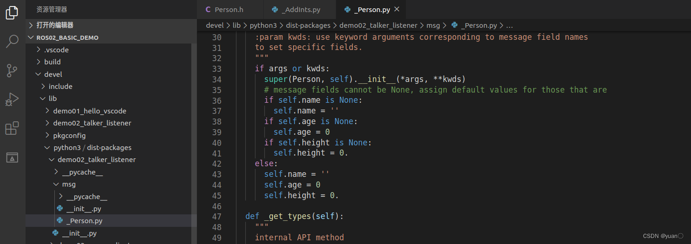
Task: Open the Explorer view in activity bar
Action: [12, 13]
